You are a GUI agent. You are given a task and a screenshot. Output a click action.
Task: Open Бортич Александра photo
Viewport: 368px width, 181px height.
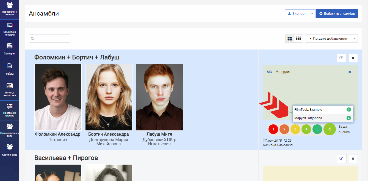pos(109,97)
